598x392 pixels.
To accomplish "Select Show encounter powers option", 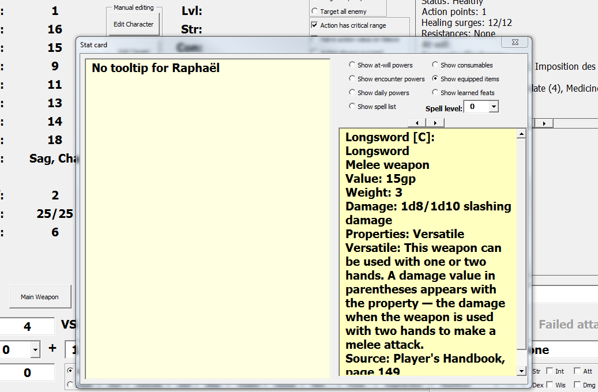I will pos(387,79).
